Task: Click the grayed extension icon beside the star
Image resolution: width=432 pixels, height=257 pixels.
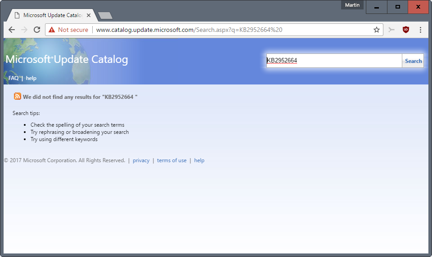Action: click(391, 30)
